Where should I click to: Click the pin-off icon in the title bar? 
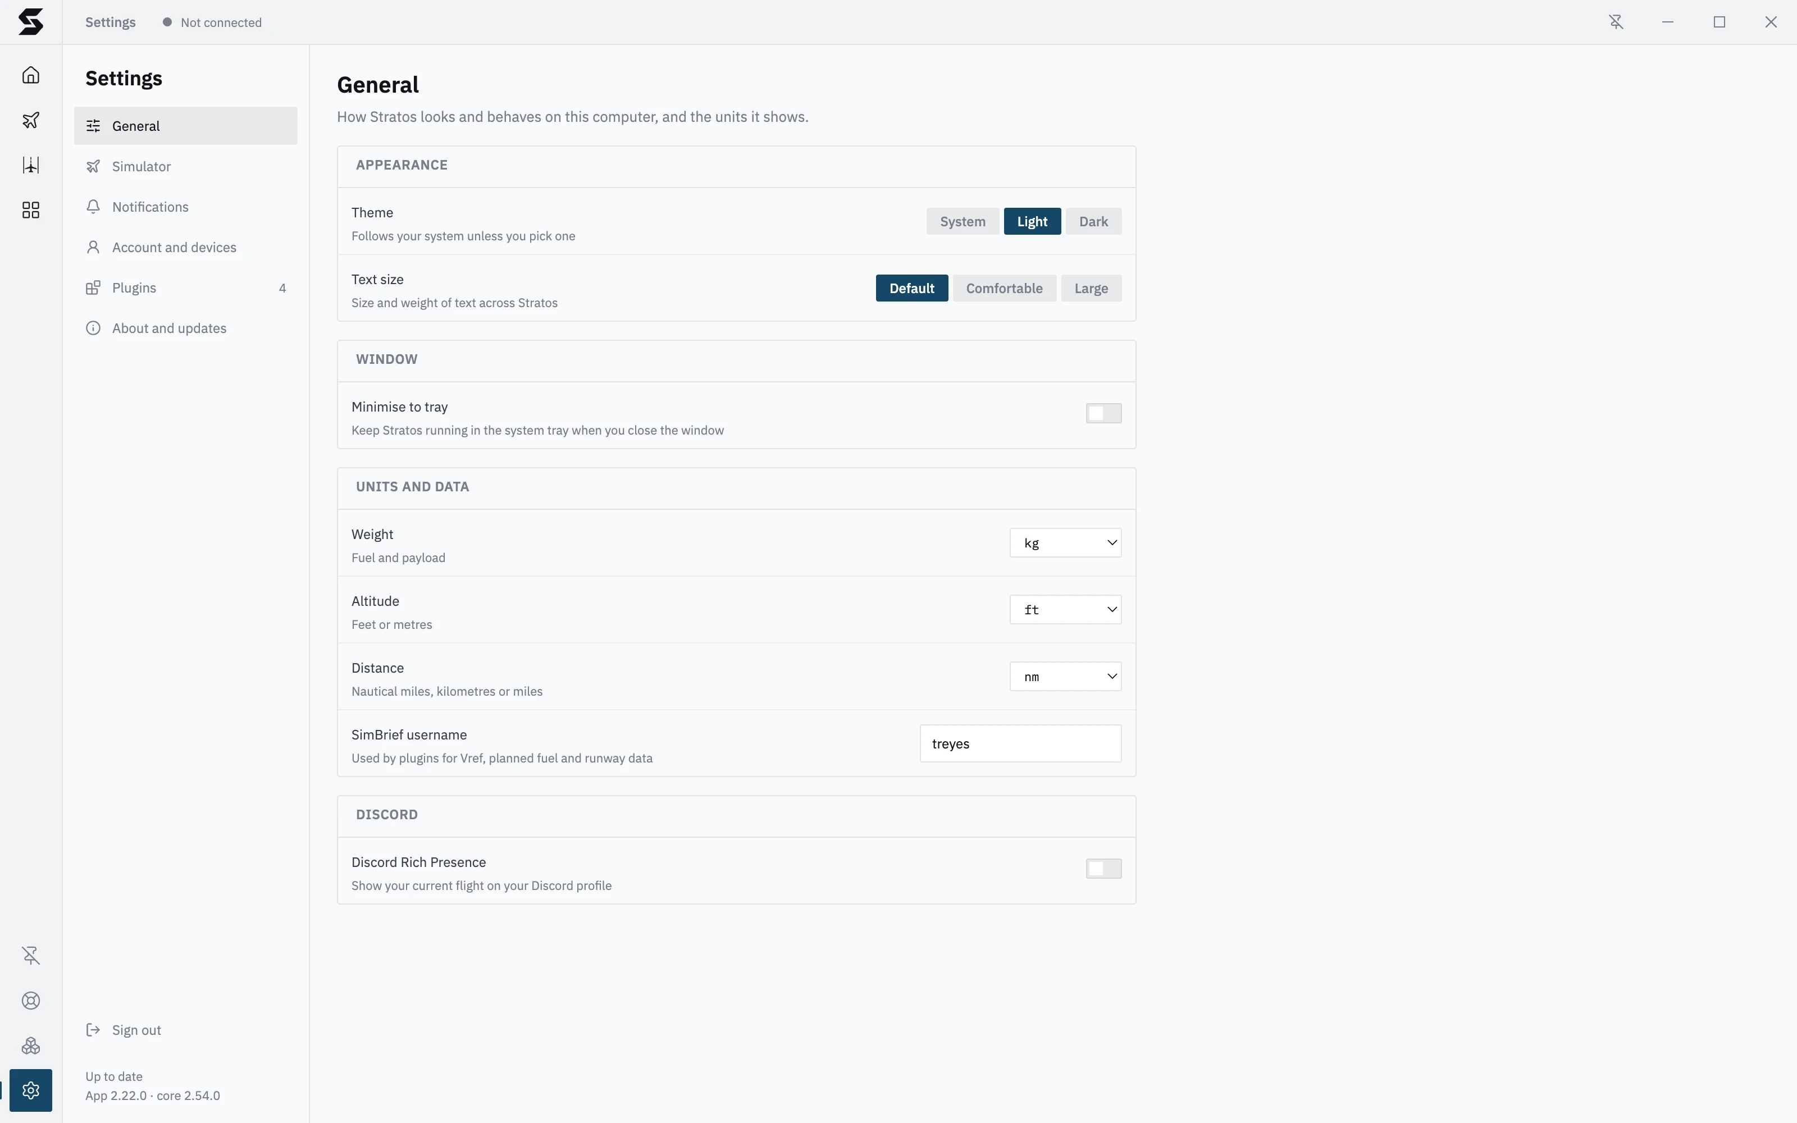[x=1616, y=22]
